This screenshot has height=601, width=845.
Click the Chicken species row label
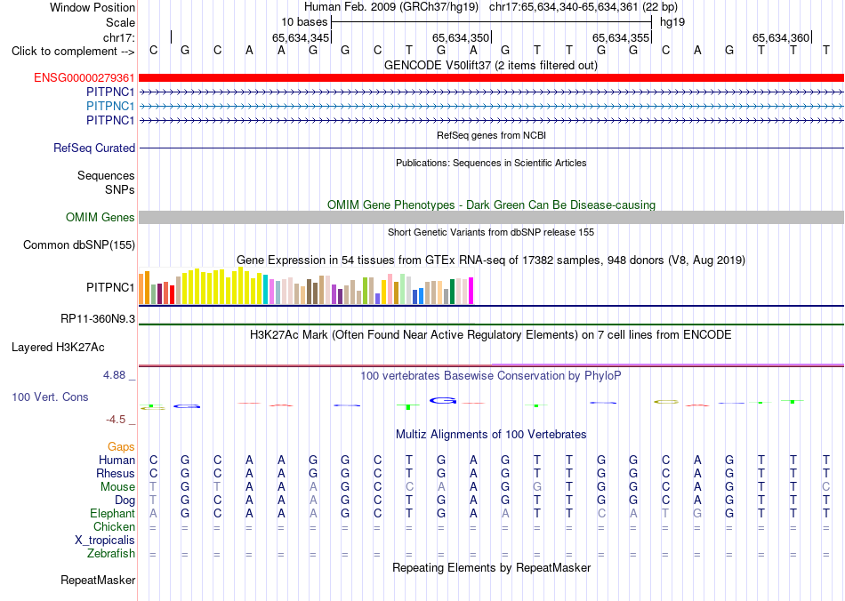tap(114, 527)
